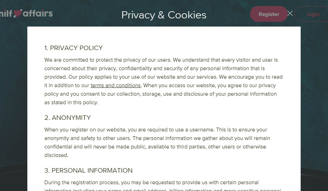Click the line 'as stated in this policy.'
The height and width of the screenshot is (191, 328).
coord(71,102)
